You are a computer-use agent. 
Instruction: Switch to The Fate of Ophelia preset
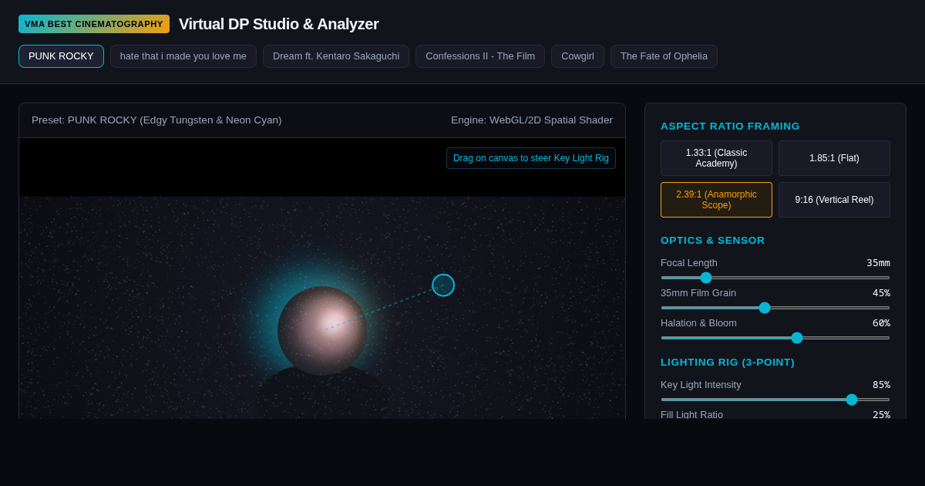tap(664, 56)
